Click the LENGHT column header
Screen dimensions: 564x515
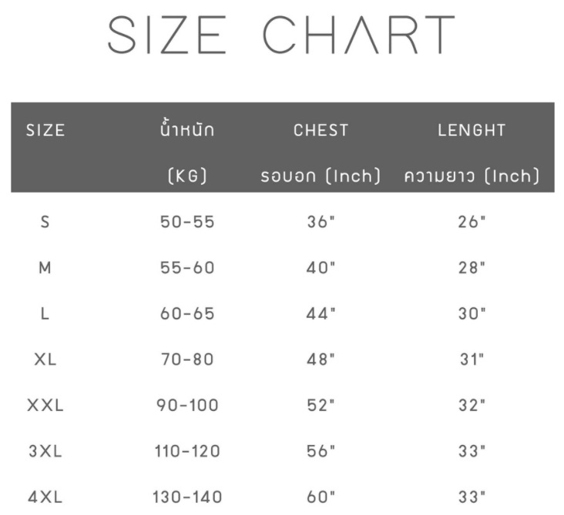472,130
